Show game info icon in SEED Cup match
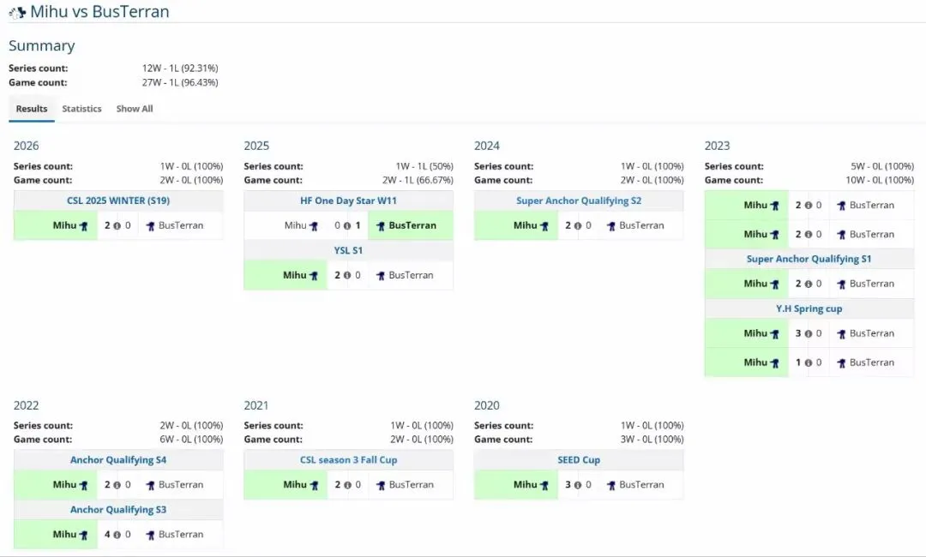 [577, 485]
